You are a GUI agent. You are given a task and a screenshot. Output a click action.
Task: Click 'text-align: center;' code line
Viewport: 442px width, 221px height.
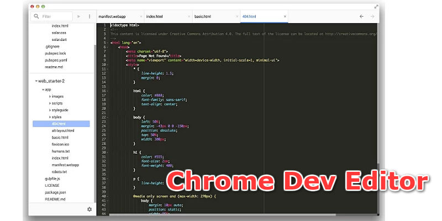159,104
